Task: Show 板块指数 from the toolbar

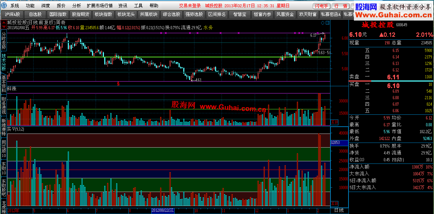Action: coord(103,14)
